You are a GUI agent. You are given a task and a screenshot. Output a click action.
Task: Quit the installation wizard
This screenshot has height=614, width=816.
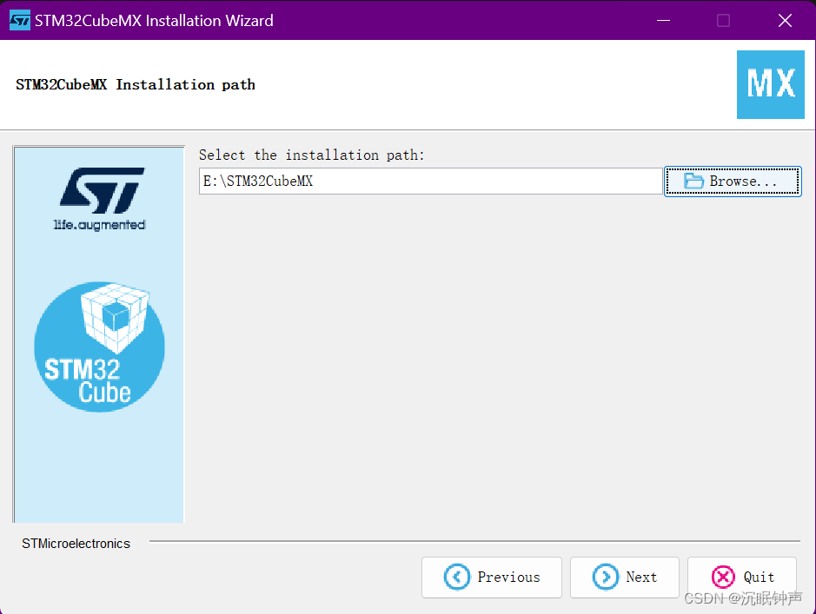click(x=742, y=577)
